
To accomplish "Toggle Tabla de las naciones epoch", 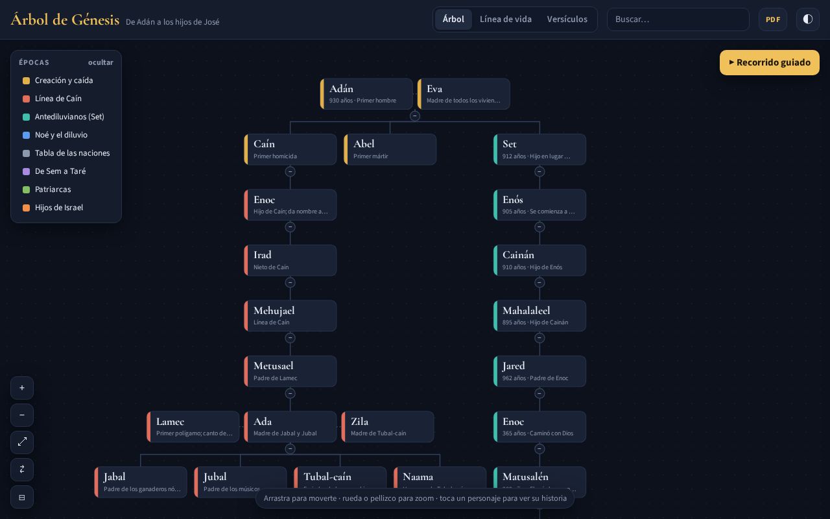I will 65,153.
